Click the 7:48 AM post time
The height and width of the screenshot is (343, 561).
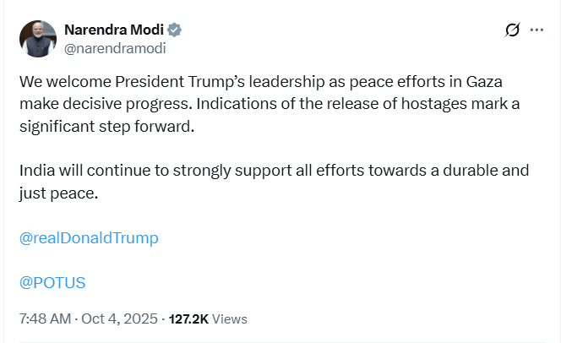click(44, 319)
